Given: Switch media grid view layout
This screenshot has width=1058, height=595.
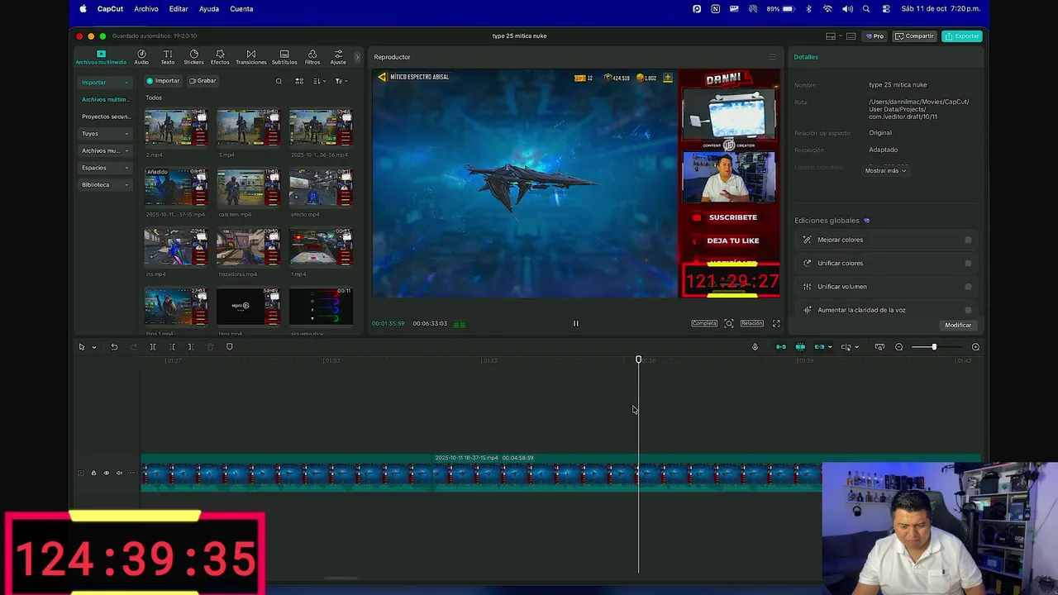Looking at the screenshot, I should [299, 81].
